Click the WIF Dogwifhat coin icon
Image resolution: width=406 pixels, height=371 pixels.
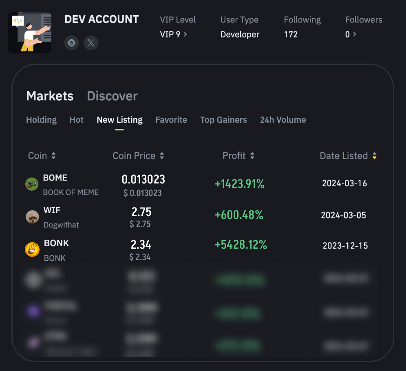[32, 217]
